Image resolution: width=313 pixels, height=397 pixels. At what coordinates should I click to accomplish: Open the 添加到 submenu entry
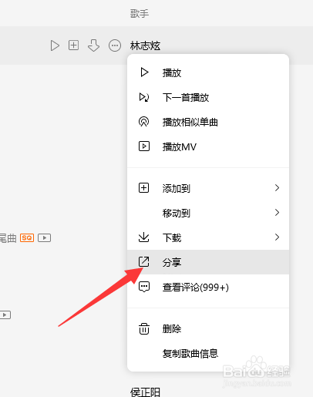(x=208, y=188)
